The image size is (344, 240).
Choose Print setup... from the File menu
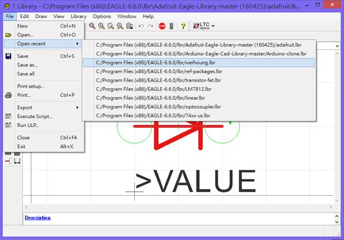click(x=44, y=86)
